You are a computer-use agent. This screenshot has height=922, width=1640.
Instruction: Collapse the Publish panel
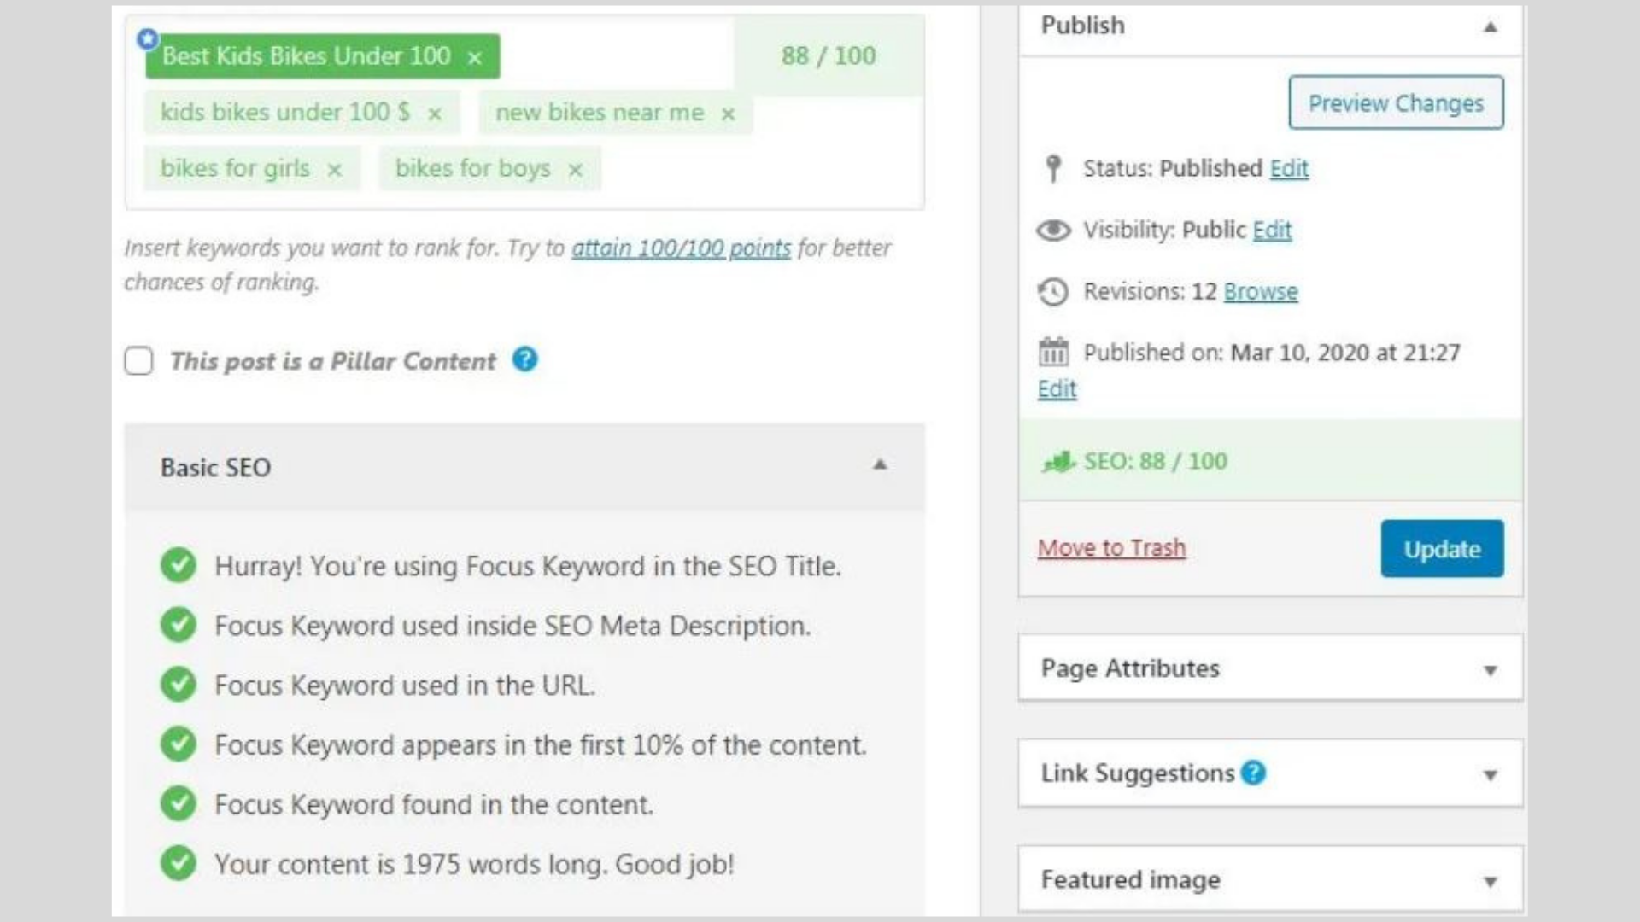pos(1491,27)
